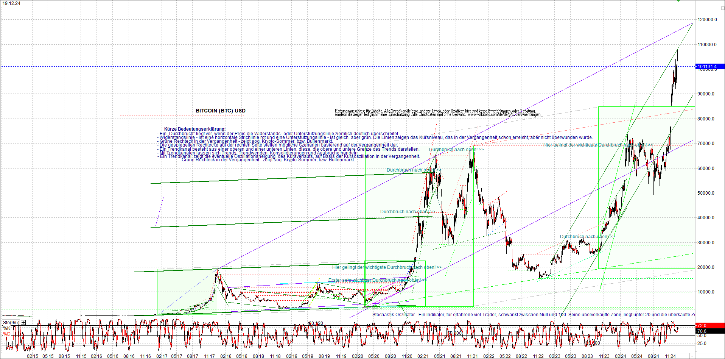Image resolution: width=725 pixels, height=359 pixels.
Task: Click the Erster sehr wichtiger Durchbruch annotation
Action: click(x=377, y=280)
